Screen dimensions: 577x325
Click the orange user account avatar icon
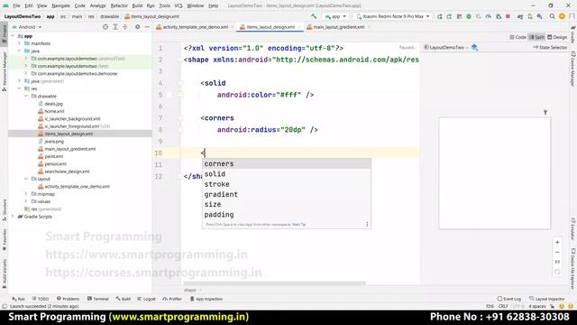pyautogui.click(x=562, y=16)
